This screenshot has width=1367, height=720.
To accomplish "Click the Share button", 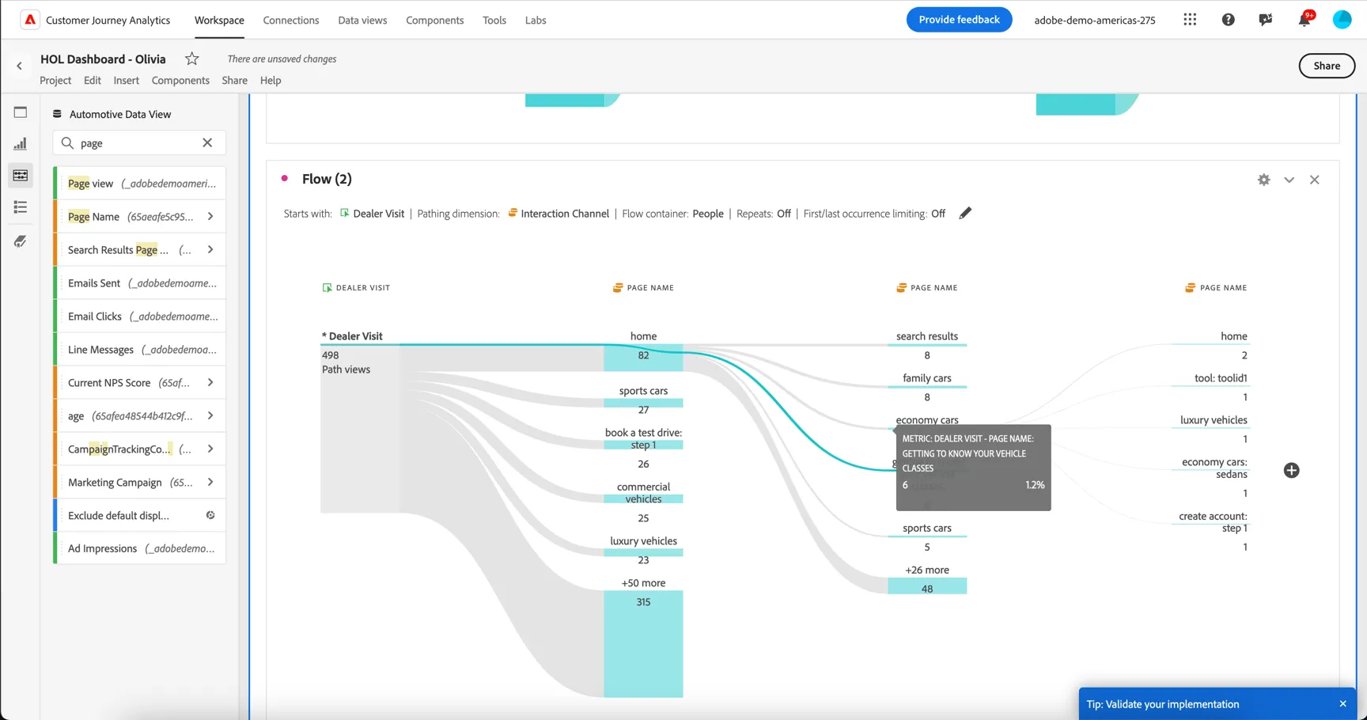I will (x=1327, y=66).
